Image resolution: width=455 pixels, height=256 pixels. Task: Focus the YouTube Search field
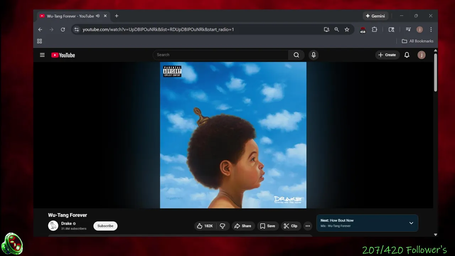[221, 55]
